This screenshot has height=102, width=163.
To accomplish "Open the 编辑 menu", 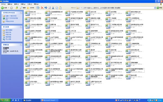I will 10,4.
